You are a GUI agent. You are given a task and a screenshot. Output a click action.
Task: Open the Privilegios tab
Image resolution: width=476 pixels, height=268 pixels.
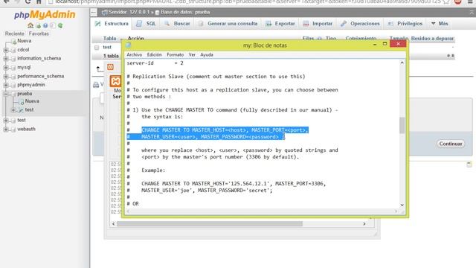pos(405,24)
